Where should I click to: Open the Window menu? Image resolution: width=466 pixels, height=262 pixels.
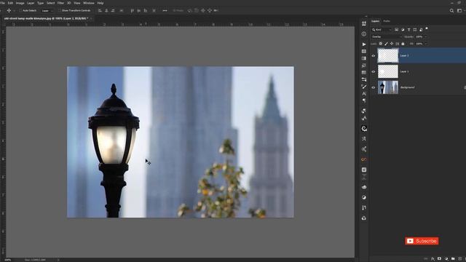point(89,3)
